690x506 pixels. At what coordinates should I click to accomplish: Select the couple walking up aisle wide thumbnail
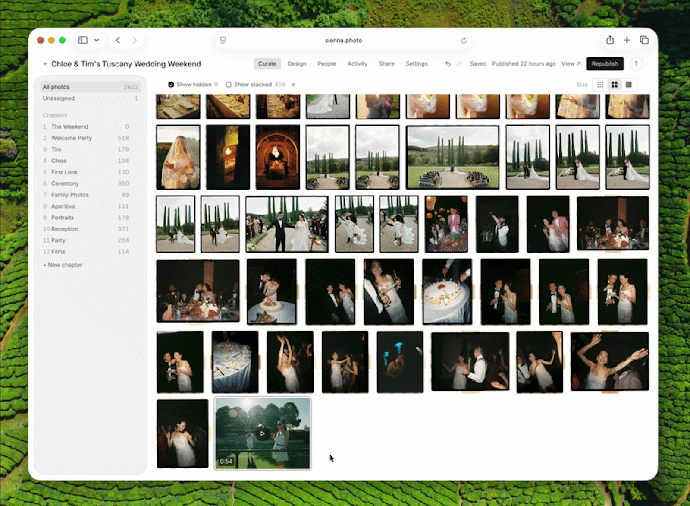pos(287,224)
